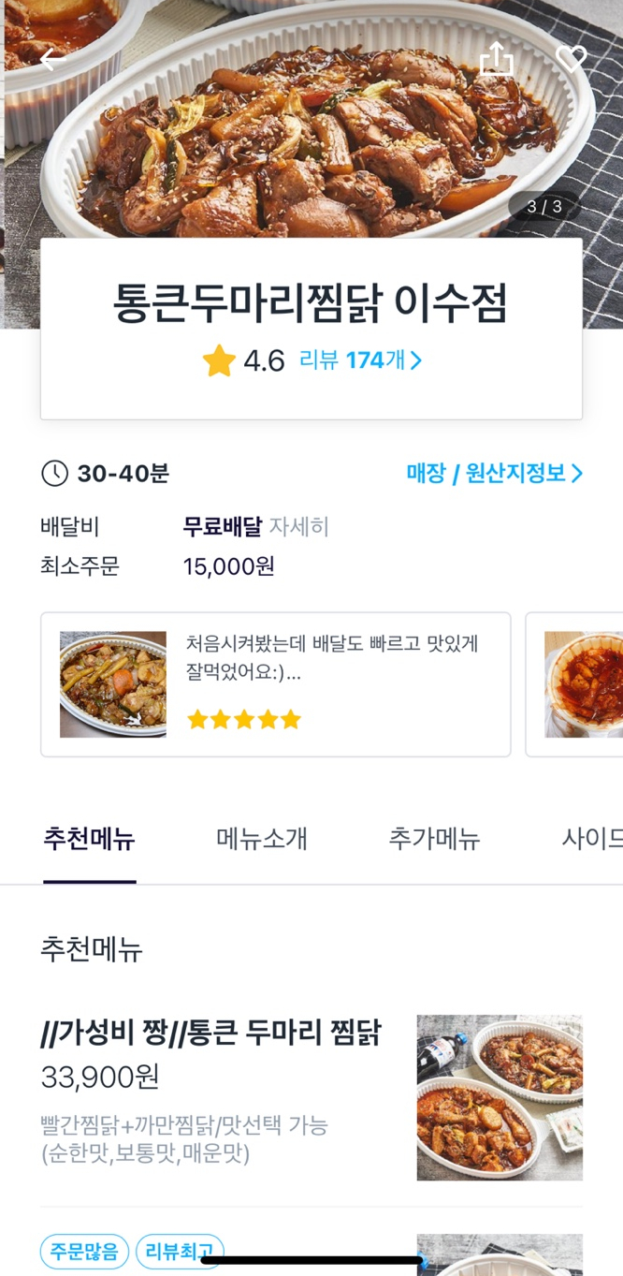Image resolution: width=623 pixels, height=1276 pixels.
Task: Tap the 3 / 3 photo counter
Action: pyautogui.click(x=544, y=207)
